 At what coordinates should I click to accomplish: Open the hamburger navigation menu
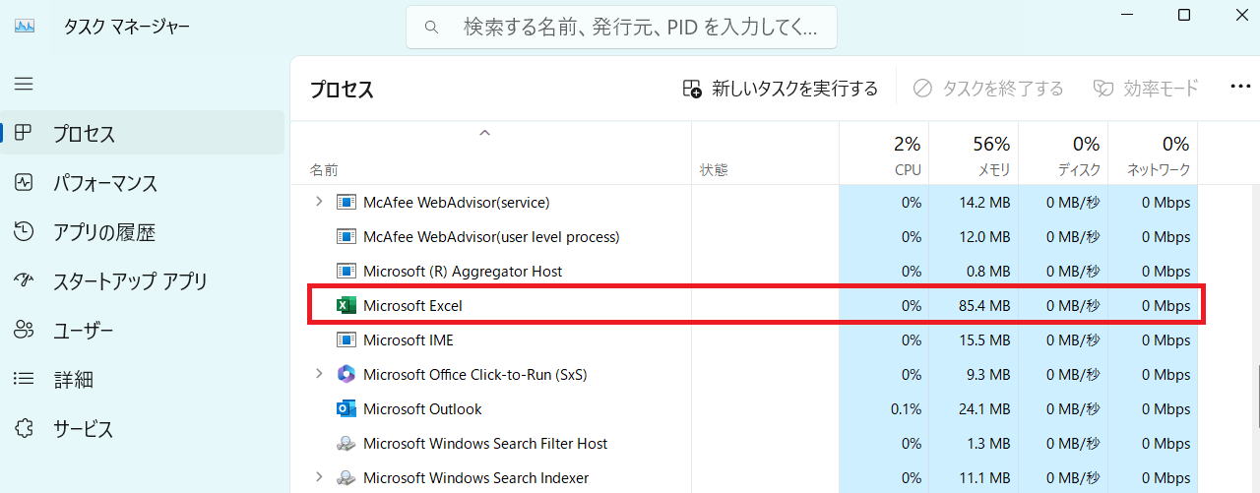(24, 84)
